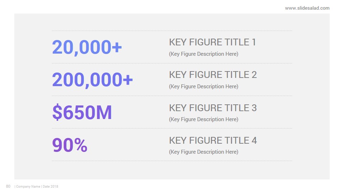The height and width of the screenshot is (193, 344).
Task: Select the Key Figure Title 1 heading
Action: pyautogui.click(x=212, y=42)
